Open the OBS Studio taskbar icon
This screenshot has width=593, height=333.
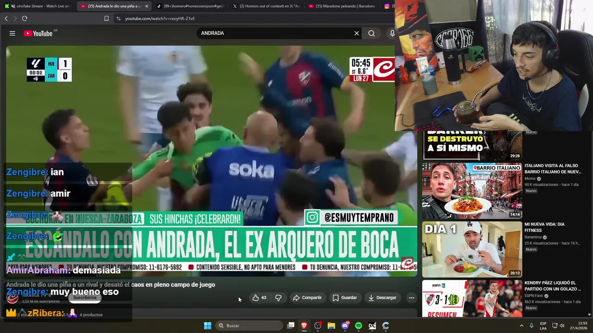click(x=318, y=326)
